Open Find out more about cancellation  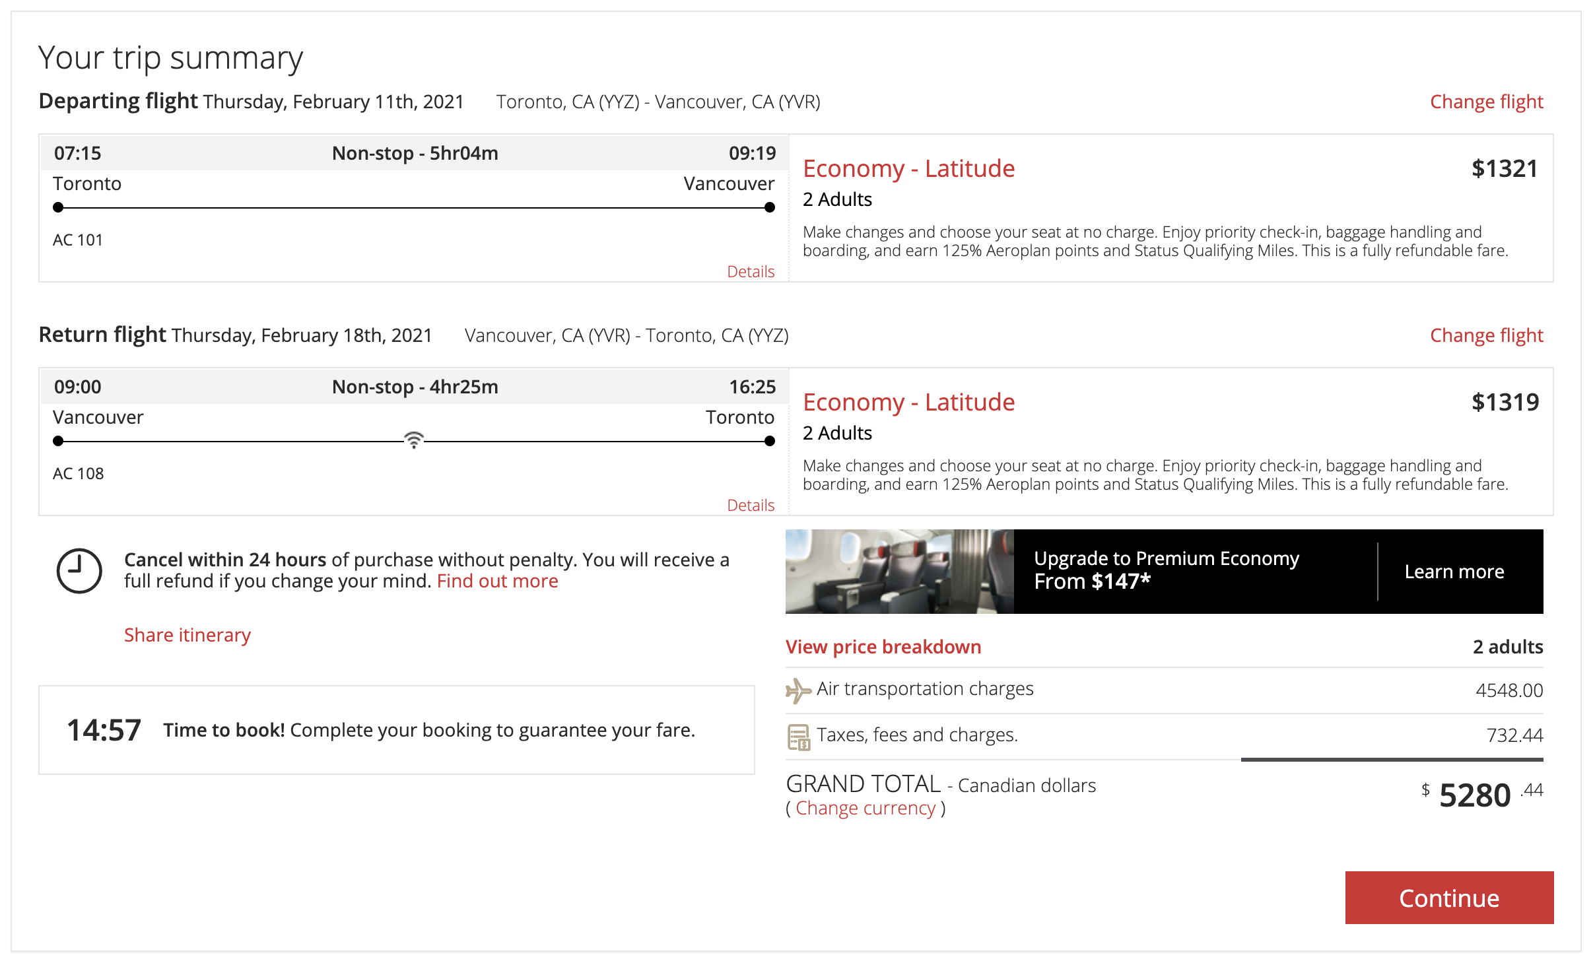[497, 581]
